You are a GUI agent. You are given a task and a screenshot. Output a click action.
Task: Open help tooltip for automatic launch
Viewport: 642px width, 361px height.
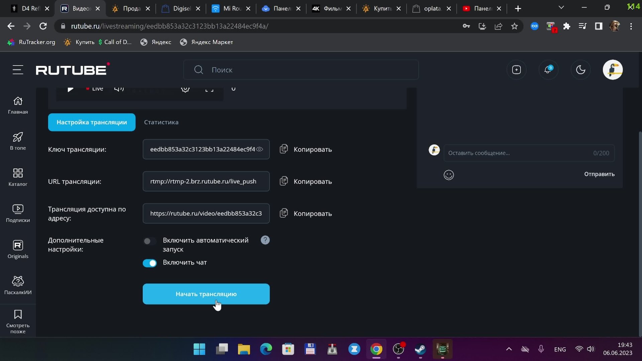[265, 240]
